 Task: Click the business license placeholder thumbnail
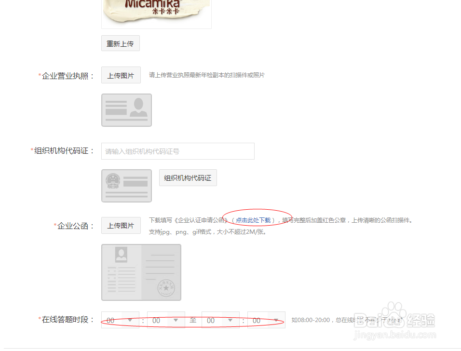tap(126, 110)
